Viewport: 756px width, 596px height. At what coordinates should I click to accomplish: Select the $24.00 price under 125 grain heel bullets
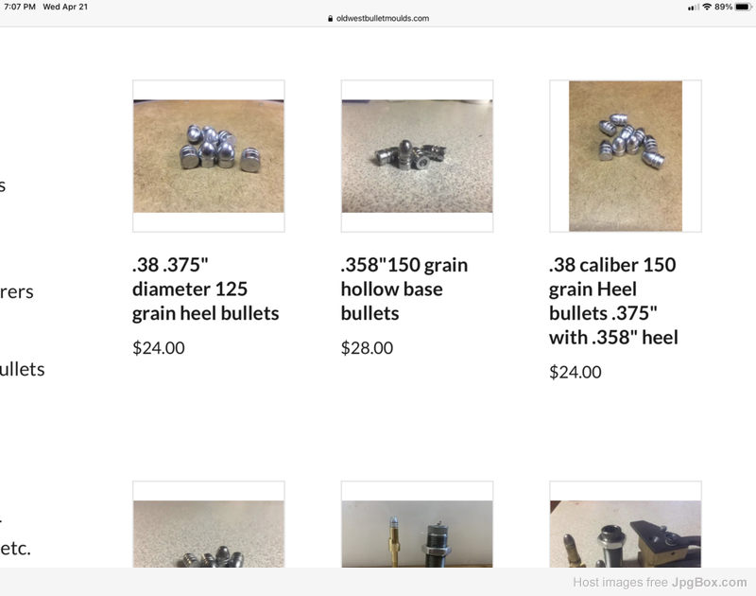[x=159, y=348]
